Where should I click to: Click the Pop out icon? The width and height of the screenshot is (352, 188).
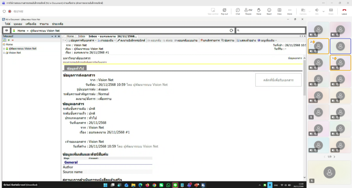(x=224, y=11)
